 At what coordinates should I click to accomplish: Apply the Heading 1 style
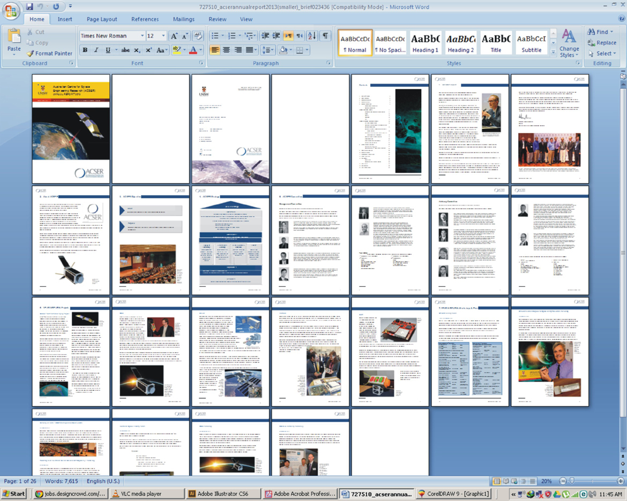[425, 43]
